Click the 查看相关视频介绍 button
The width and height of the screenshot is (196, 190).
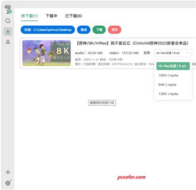[102, 103]
